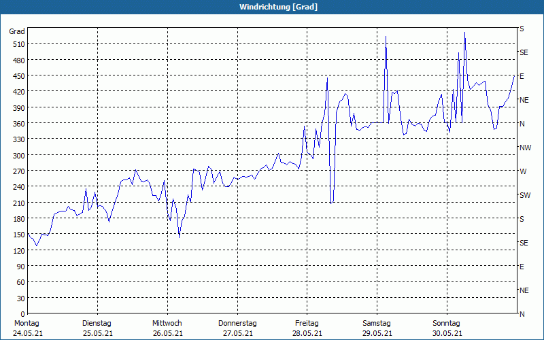The image size is (544, 340).
Task: Select the Freitag 28.05.21 date label
Action: [x=307, y=328]
